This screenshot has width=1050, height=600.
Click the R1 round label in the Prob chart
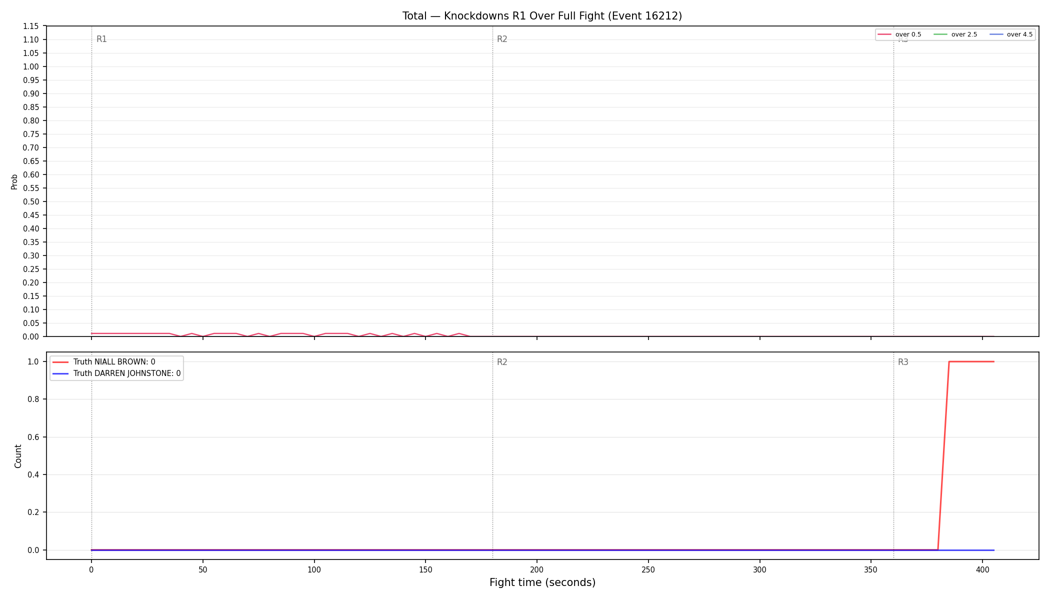pyautogui.click(x=101, y=39)
